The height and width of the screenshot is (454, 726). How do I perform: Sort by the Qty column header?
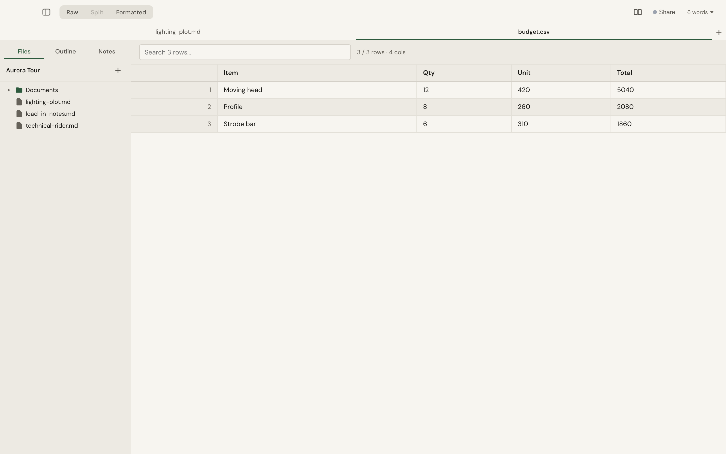pyautogui.click(x=464, y=73)
